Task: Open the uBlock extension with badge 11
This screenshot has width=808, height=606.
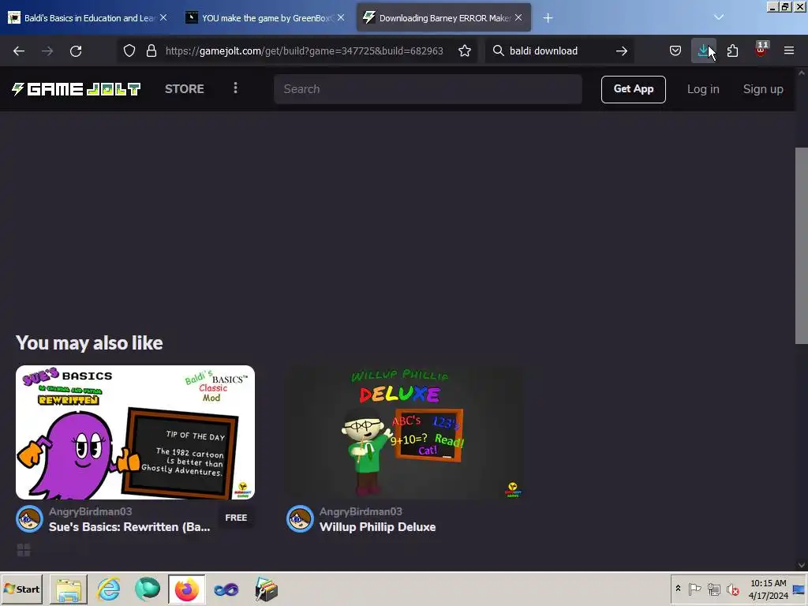Action: coord(761,50)
